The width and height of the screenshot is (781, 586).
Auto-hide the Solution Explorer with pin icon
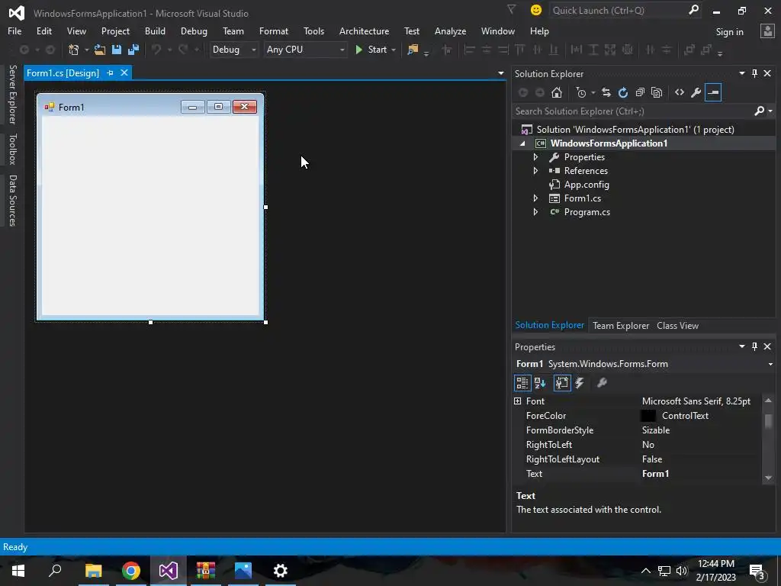tap(754, 73)
